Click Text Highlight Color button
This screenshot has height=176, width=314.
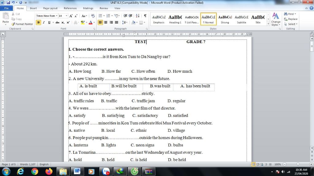tap(82, 23)
